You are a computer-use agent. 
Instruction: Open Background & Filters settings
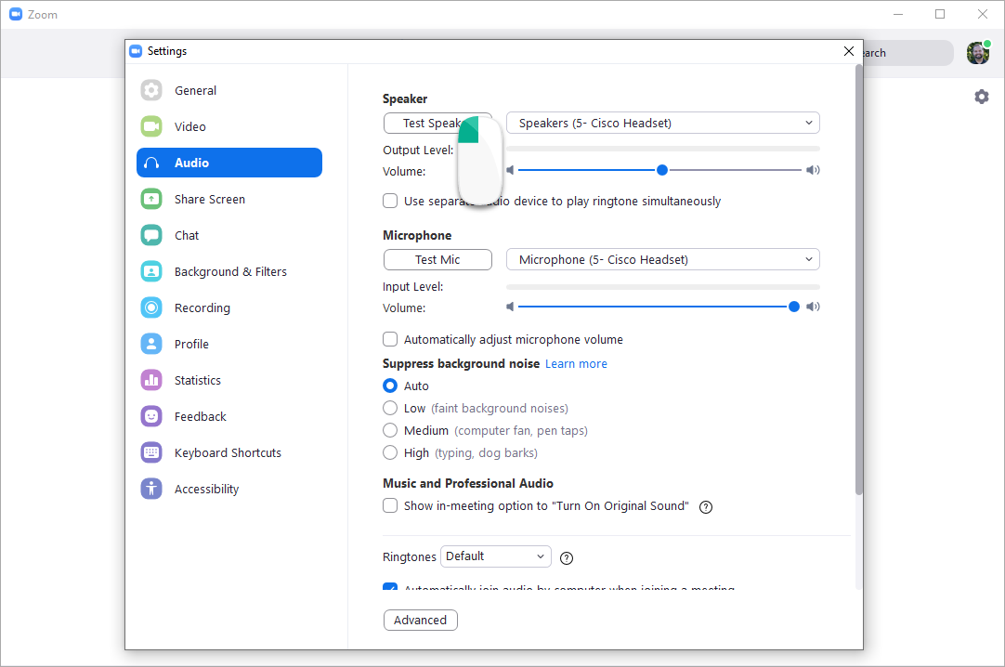point(151,271)
